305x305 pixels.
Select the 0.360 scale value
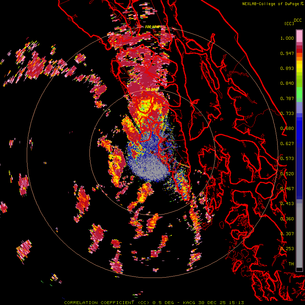287,219
